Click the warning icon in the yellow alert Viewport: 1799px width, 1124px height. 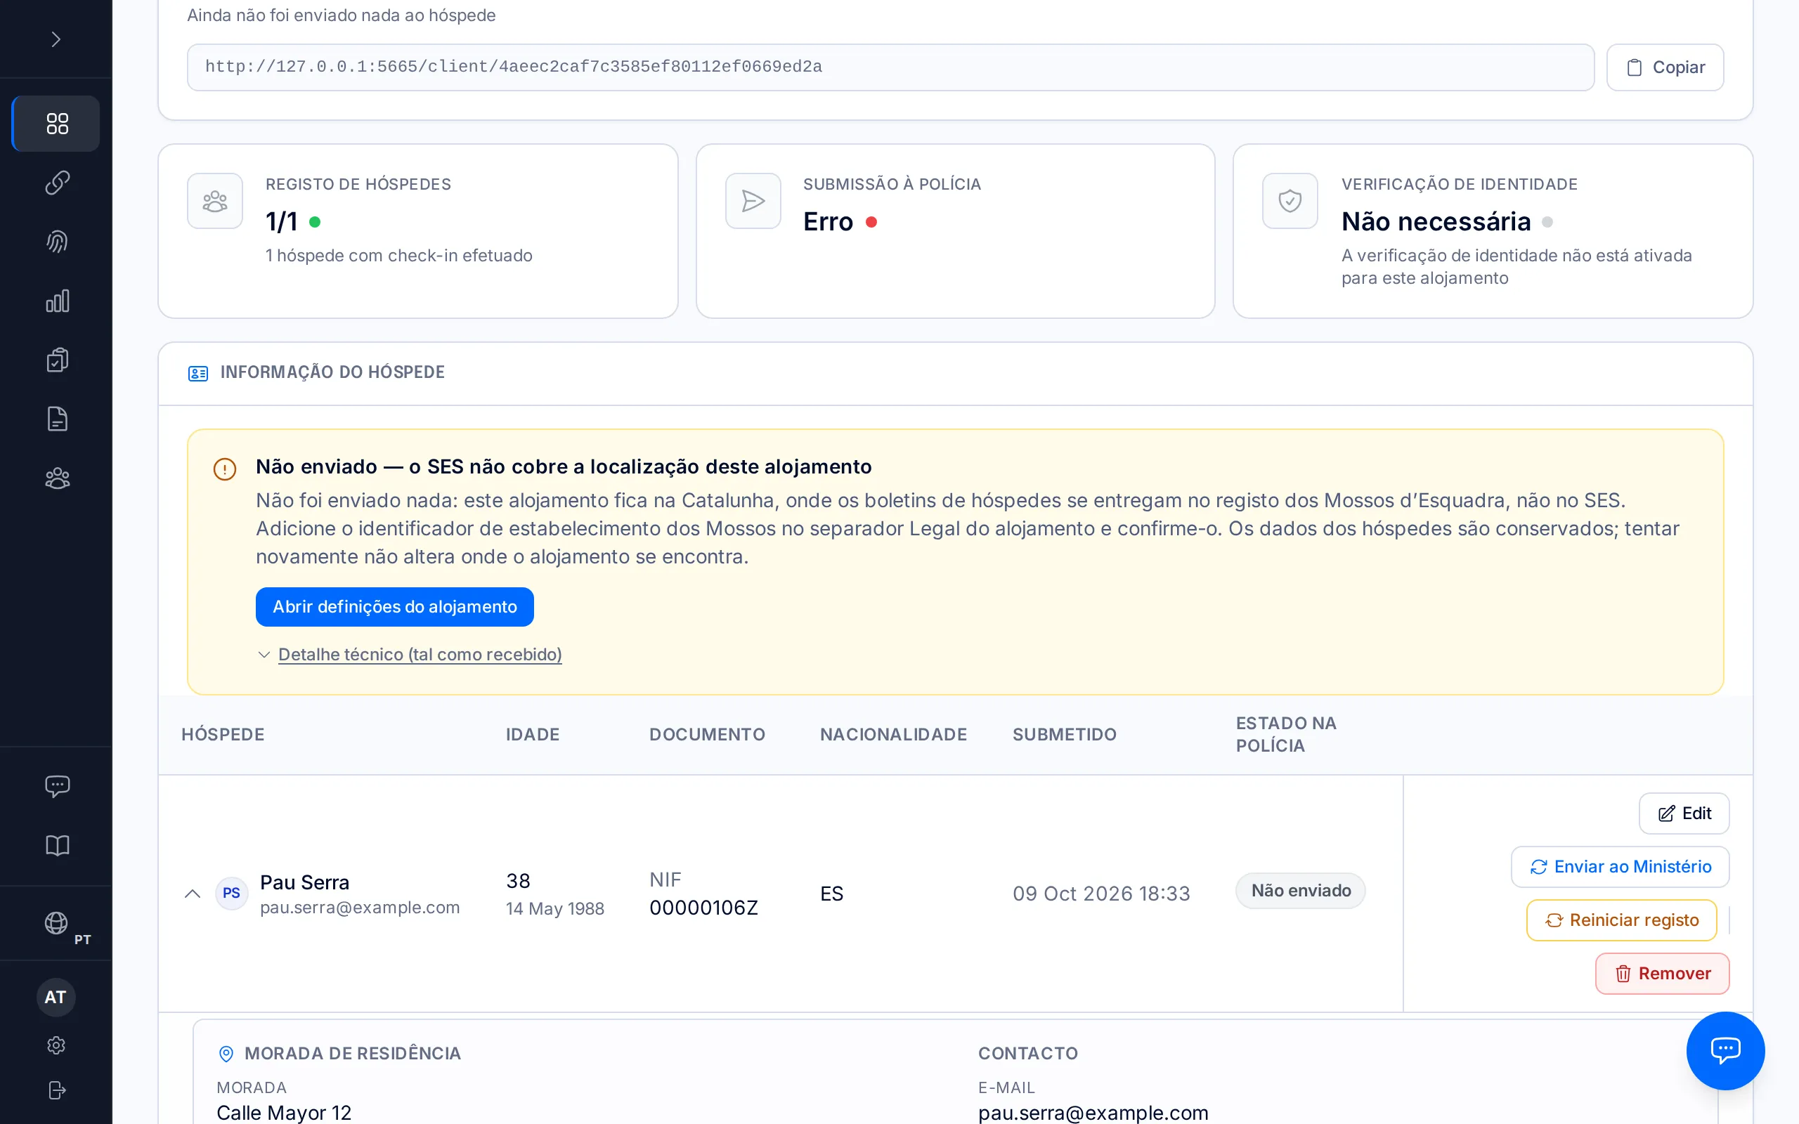point(224,469)
